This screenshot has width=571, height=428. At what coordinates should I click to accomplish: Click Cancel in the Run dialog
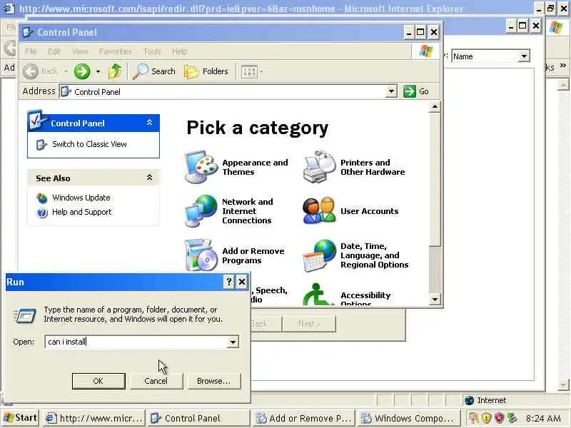point(156,381)
